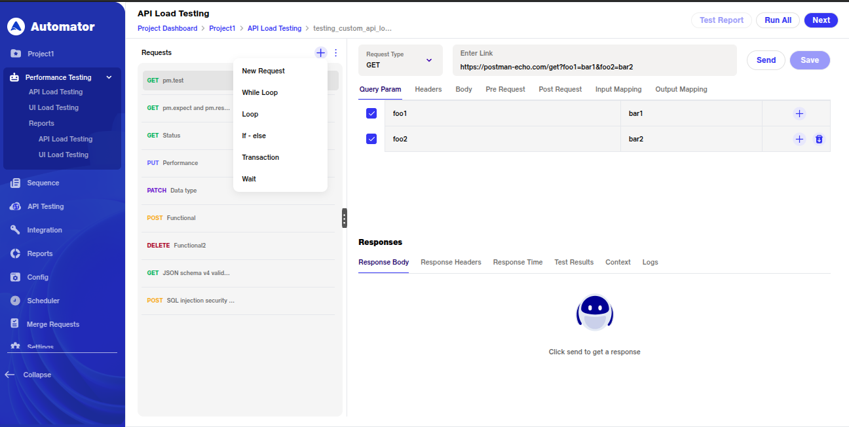Open the Request Type GET dropdown
The height and width of the screenshot is (427, 849).
tap(400, 60)
